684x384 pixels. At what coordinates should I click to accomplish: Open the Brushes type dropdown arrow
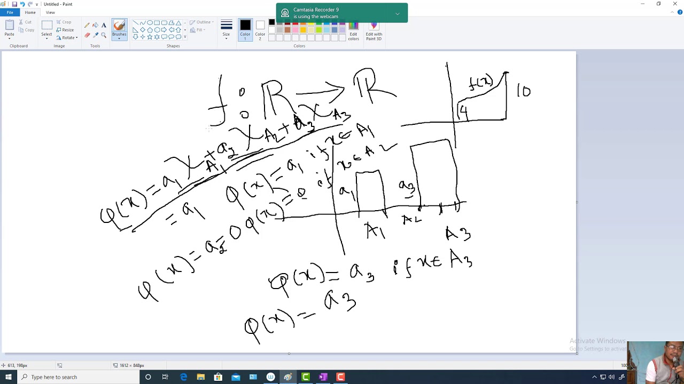click(x=119, y=38)
